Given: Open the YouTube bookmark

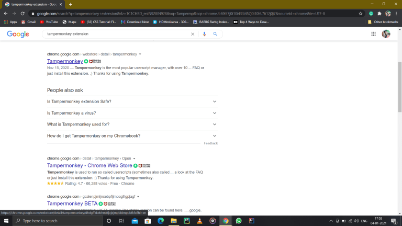Looking at the screenshot, I should tap(49, 22).
